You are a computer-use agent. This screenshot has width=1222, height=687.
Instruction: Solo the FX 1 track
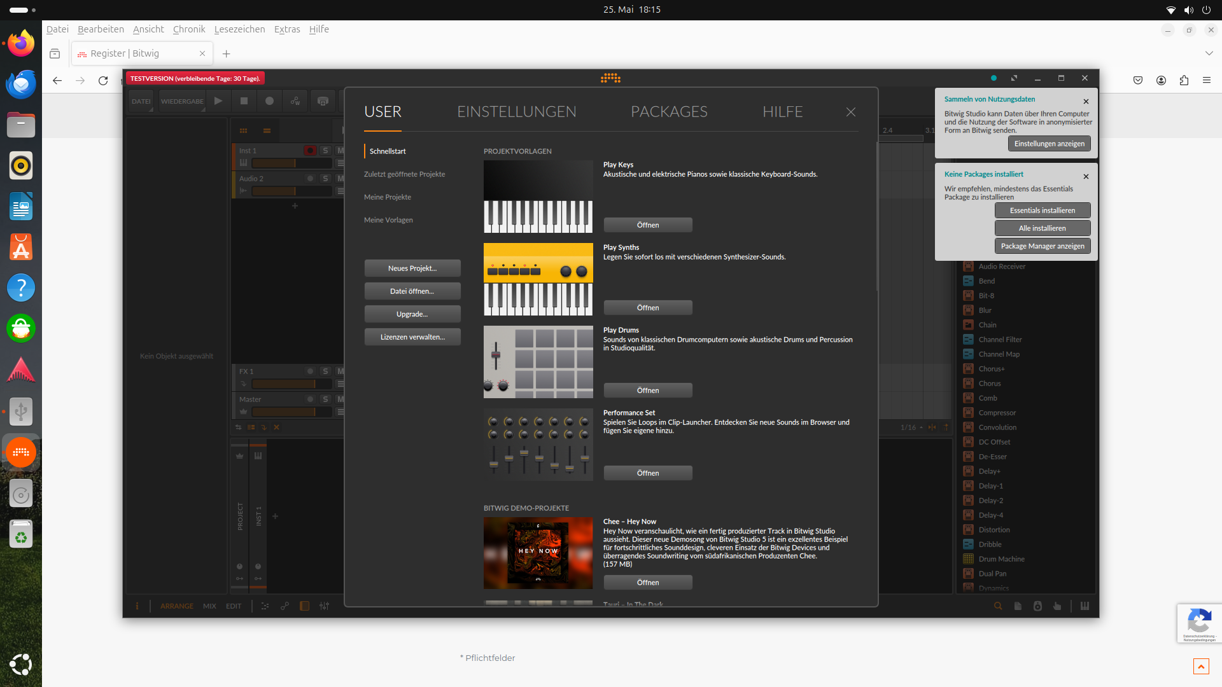[325, 371]
